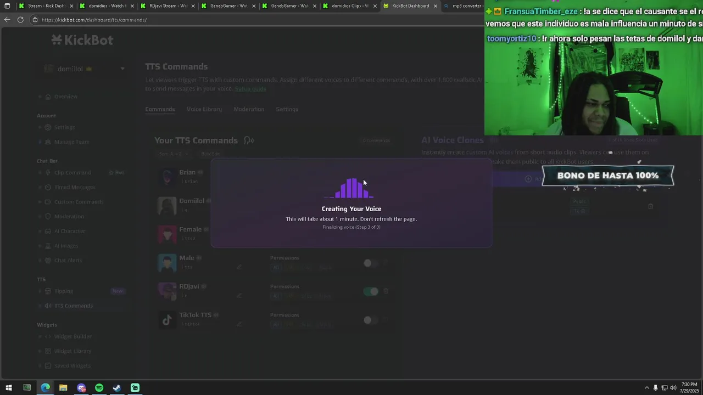
Task: Open Tipping under TTS
Action: [x=64, y=291]
